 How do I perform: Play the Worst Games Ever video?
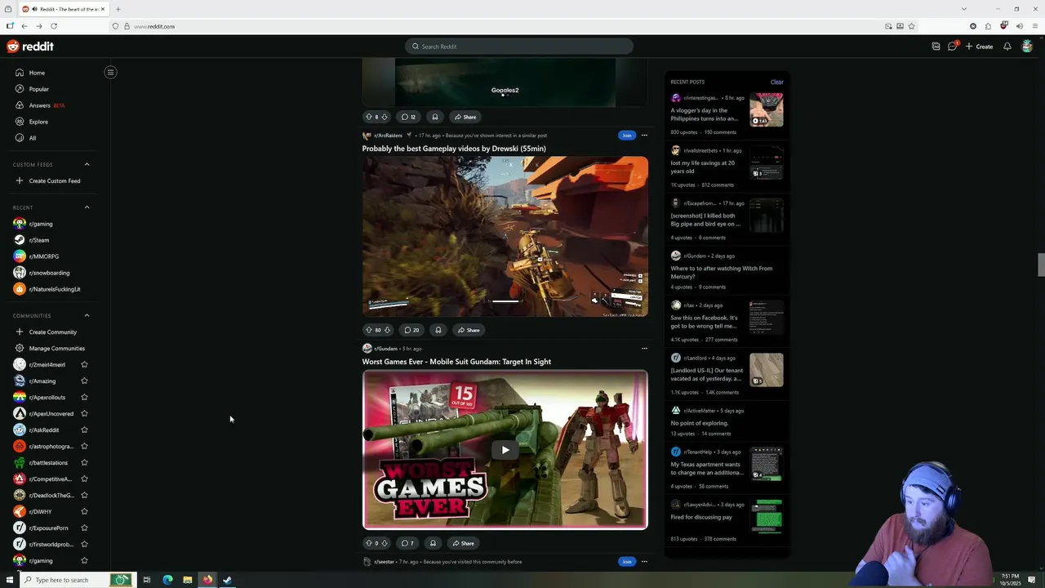coord(505,450)
